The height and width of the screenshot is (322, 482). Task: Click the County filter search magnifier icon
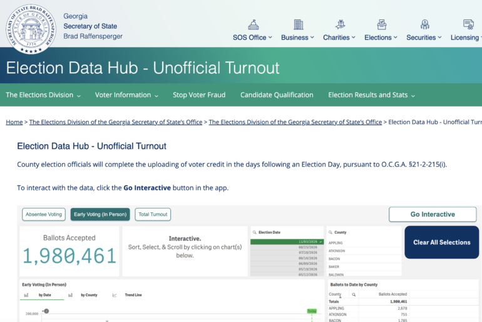coord(331,232)
